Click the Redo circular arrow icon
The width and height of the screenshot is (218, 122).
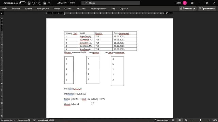[40, 3]
